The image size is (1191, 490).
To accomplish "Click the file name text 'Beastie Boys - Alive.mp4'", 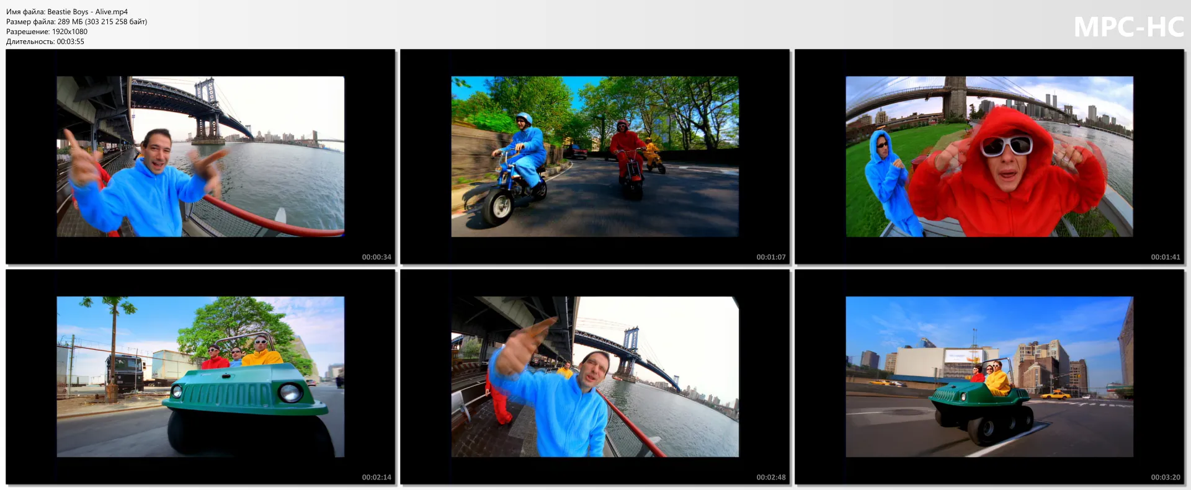I will (x=87, y=12).
